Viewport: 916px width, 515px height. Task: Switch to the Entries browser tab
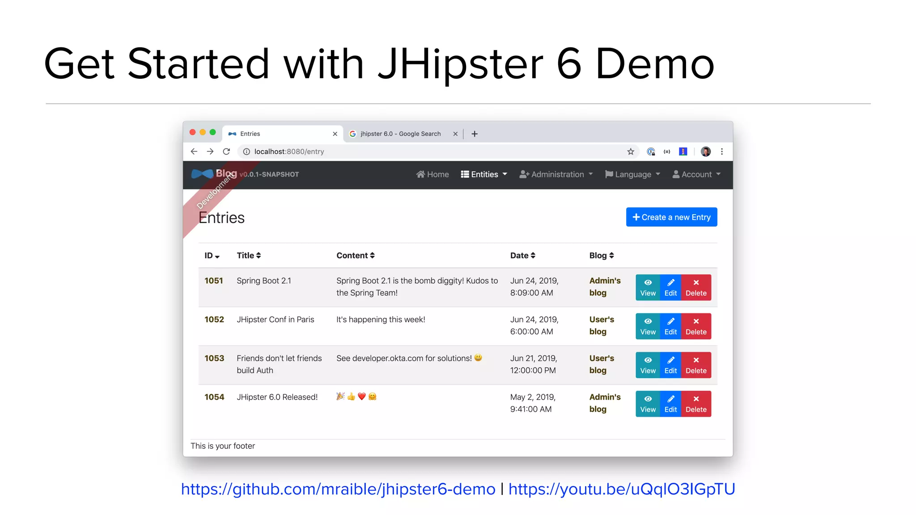(283, 134)
